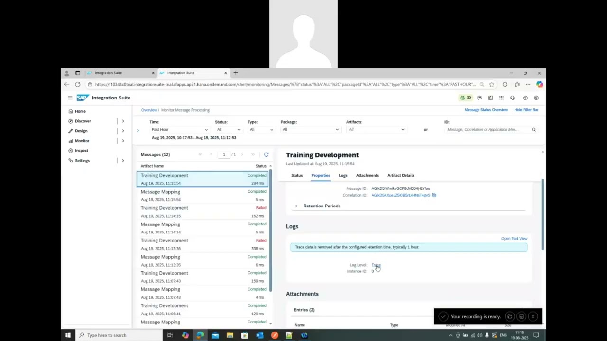The image size is (607, 341).
Task: Click the trial days remaining 30 badge
Action: (466, 98)
